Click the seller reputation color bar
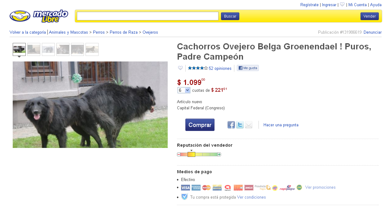The image size is (385, 206). click(199, 154)
